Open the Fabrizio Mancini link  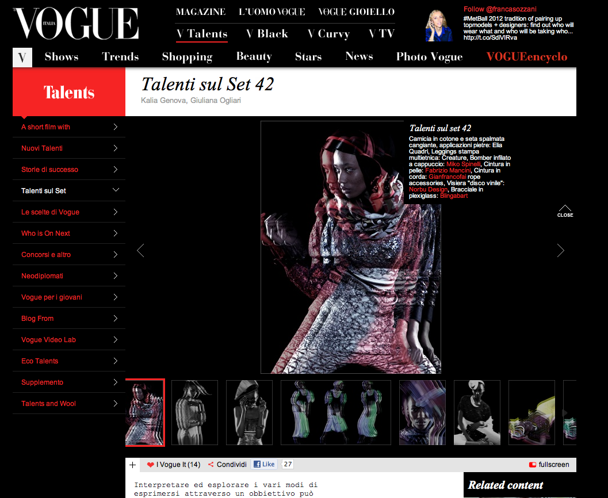coord(448,170)
